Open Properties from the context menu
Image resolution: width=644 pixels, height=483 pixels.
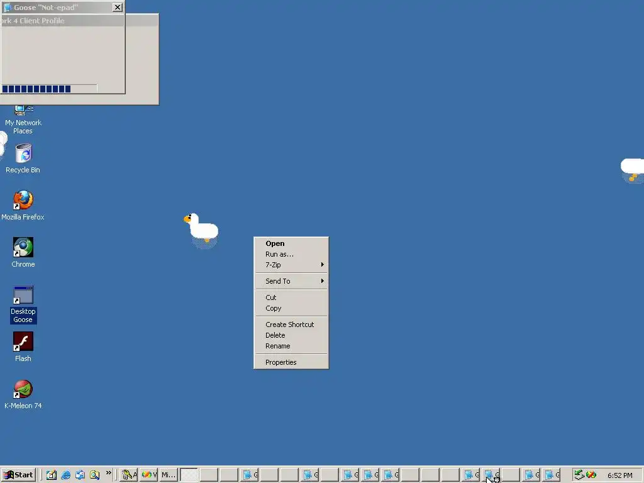tap(291, 362)
